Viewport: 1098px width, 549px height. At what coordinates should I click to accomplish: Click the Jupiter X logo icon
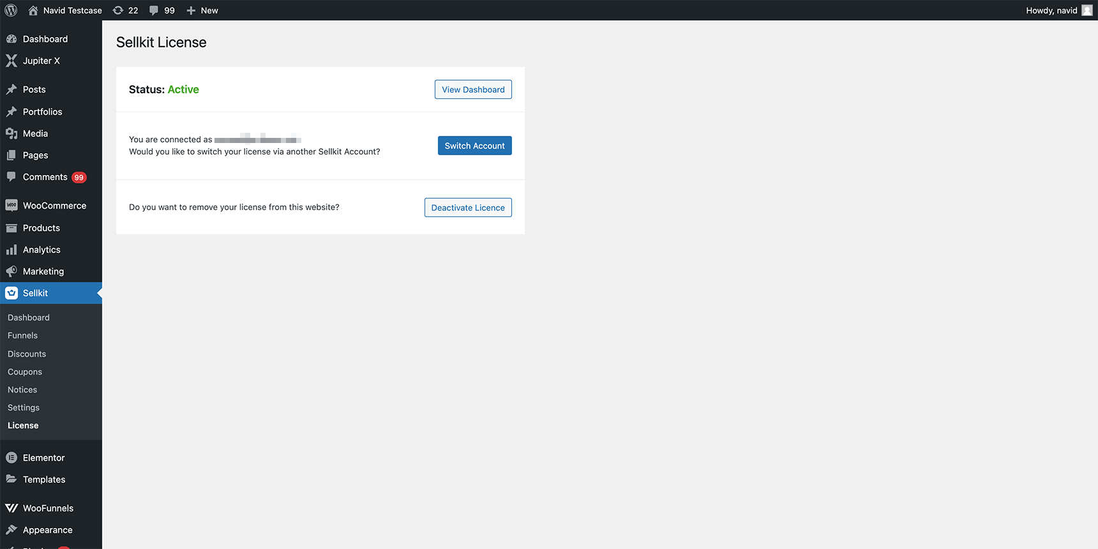(x=11, y=61)
